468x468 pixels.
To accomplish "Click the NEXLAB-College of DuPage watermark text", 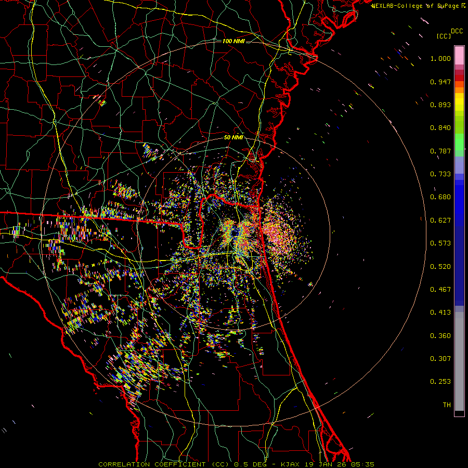I will coord(415,6).
